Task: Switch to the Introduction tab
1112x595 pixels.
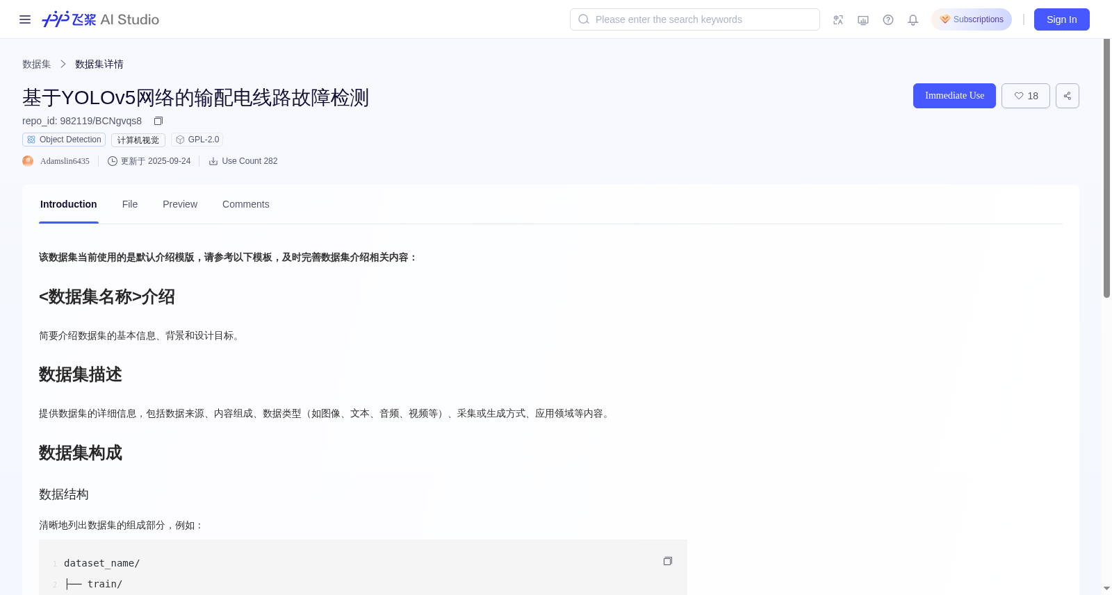Action: (x=69, y=204)
